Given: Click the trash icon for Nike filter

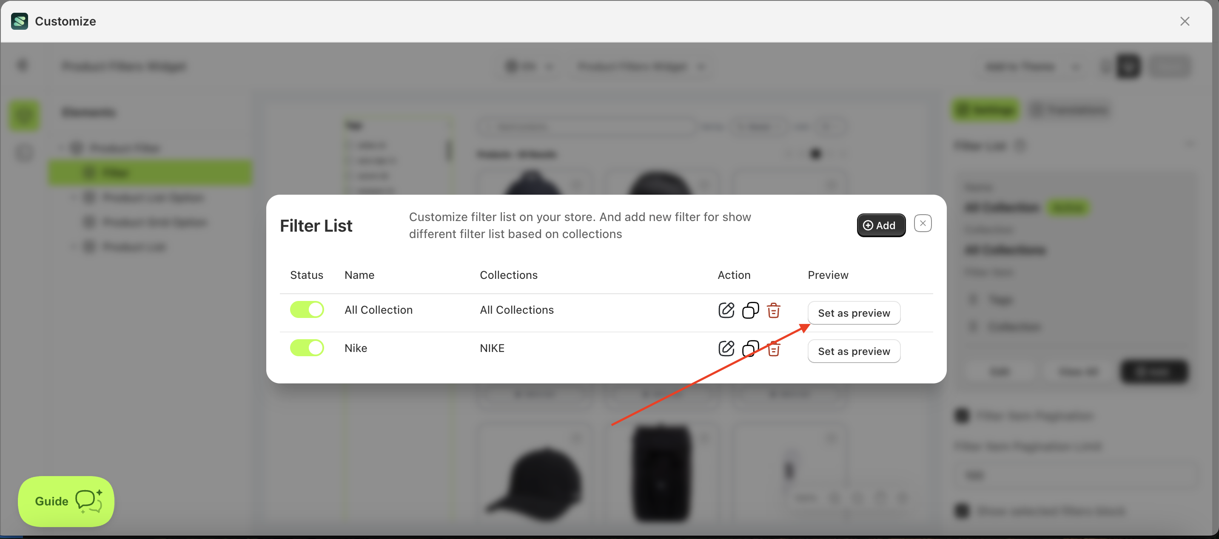Looking at the screenshot, I should tap(773, 349).
